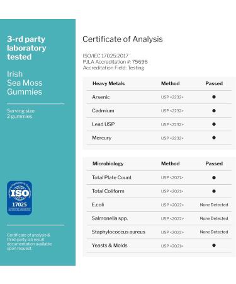
Task: Click the Cadmium passed dot
Action: tap(214, 110)
